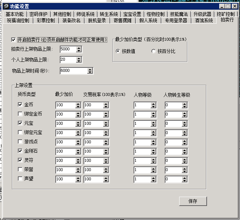Toggle the 灵符 checkbox
Image resolution: width=240 pixels, height=220 pixels.
click(20, 160)
